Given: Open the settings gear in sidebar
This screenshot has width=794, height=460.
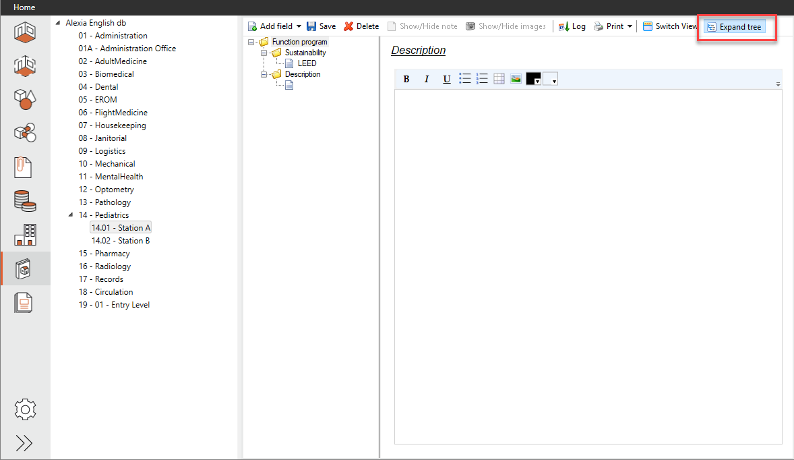Looking at the screenshot, I should 24,409.
